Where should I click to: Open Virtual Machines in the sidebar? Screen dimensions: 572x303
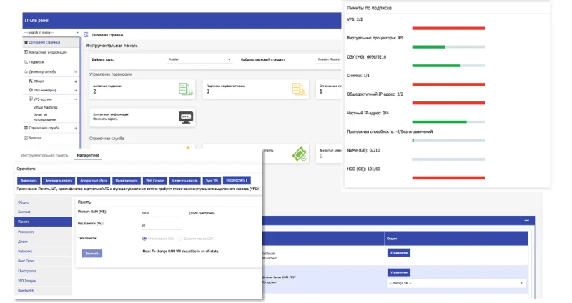[x=46, y=108]
